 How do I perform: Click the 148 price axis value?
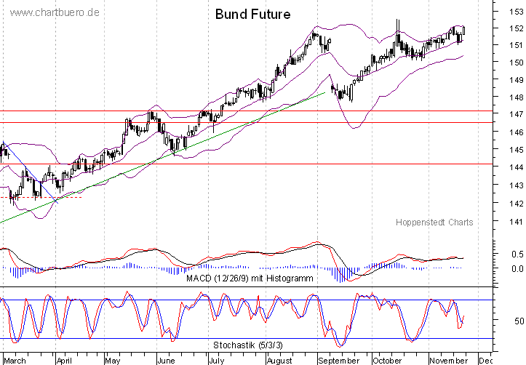click(516, 97)
